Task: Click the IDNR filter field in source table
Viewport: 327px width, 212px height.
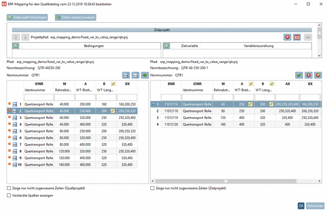Action: 38,97
